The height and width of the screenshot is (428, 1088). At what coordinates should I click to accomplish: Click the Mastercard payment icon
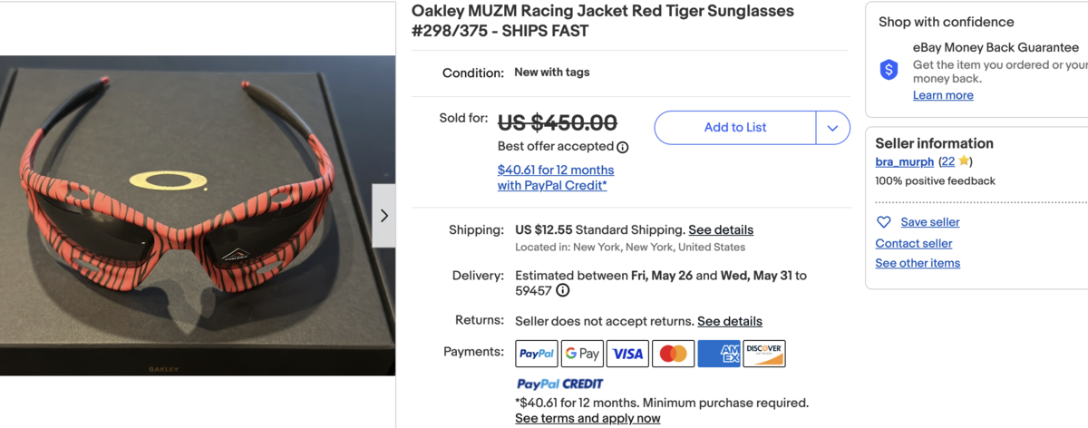pyautogui.click(x=673, y=354)
